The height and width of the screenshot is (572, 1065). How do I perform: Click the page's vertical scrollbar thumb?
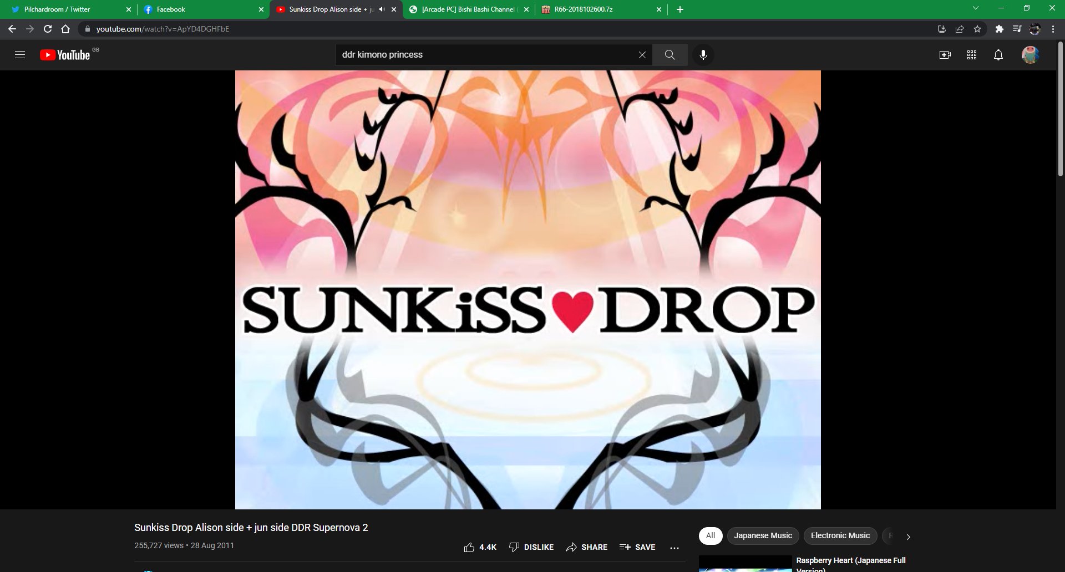(1060, 111)
